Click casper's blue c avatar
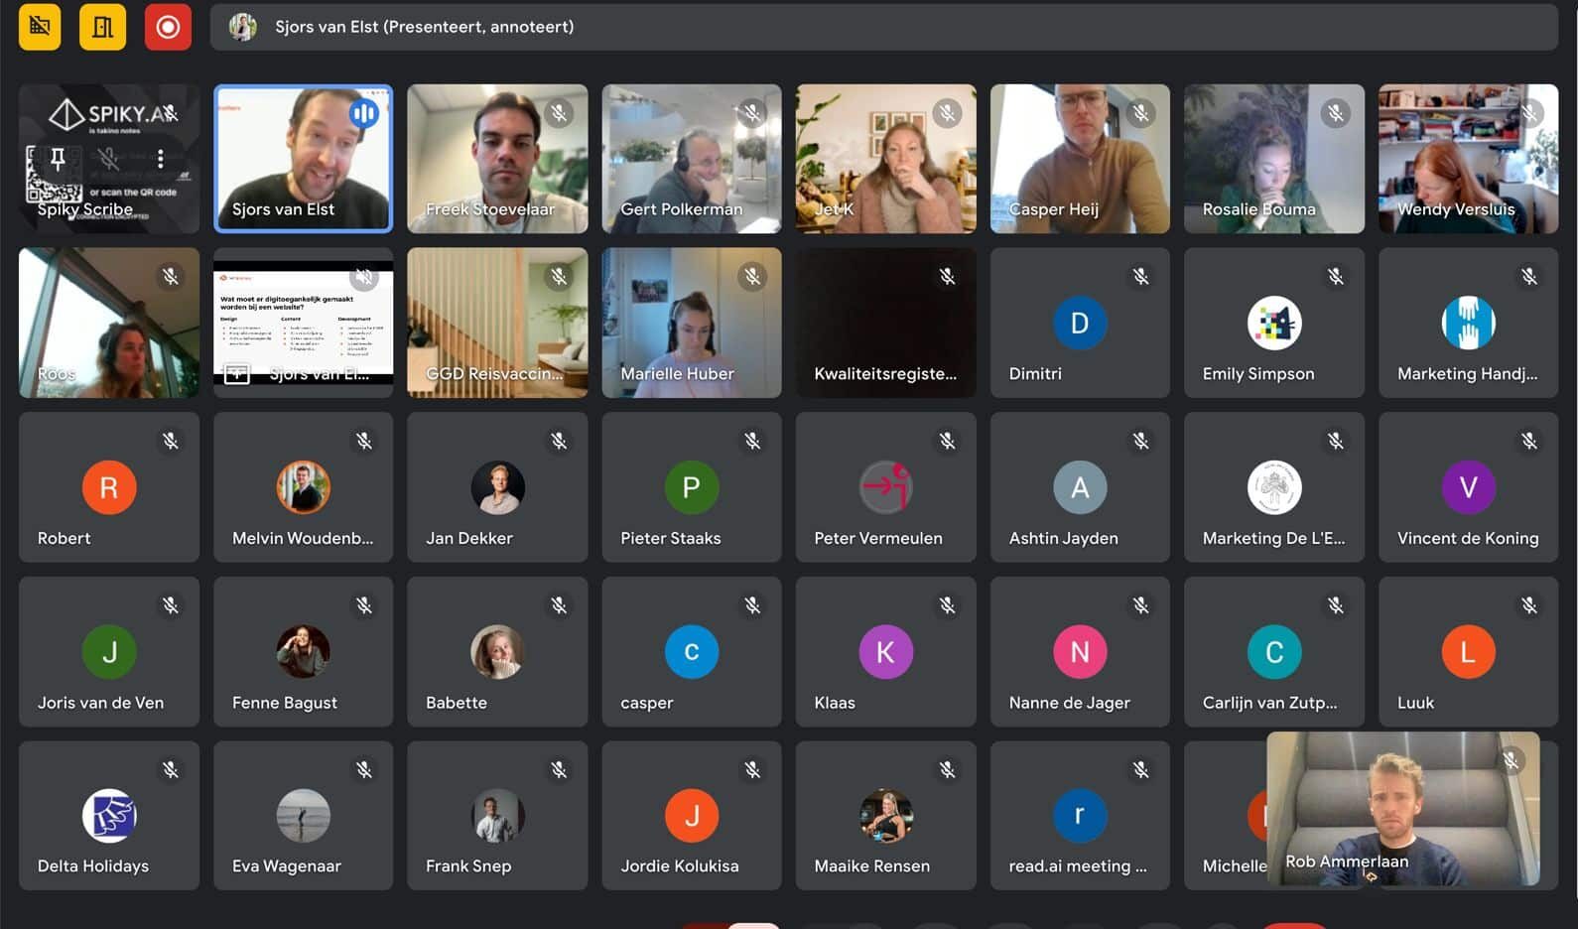Image resolution: width=1578 pixels, height=929 pixels. 692,651
